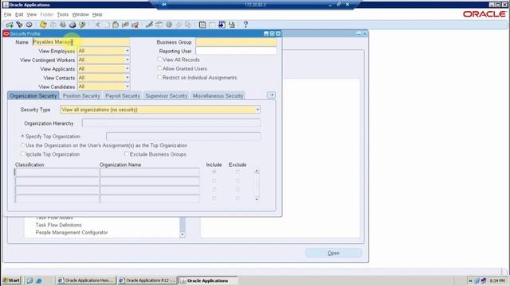The image size is (510, 286).
Task: Click the Close Form toolbar icon
Action: tap(82, 25)
